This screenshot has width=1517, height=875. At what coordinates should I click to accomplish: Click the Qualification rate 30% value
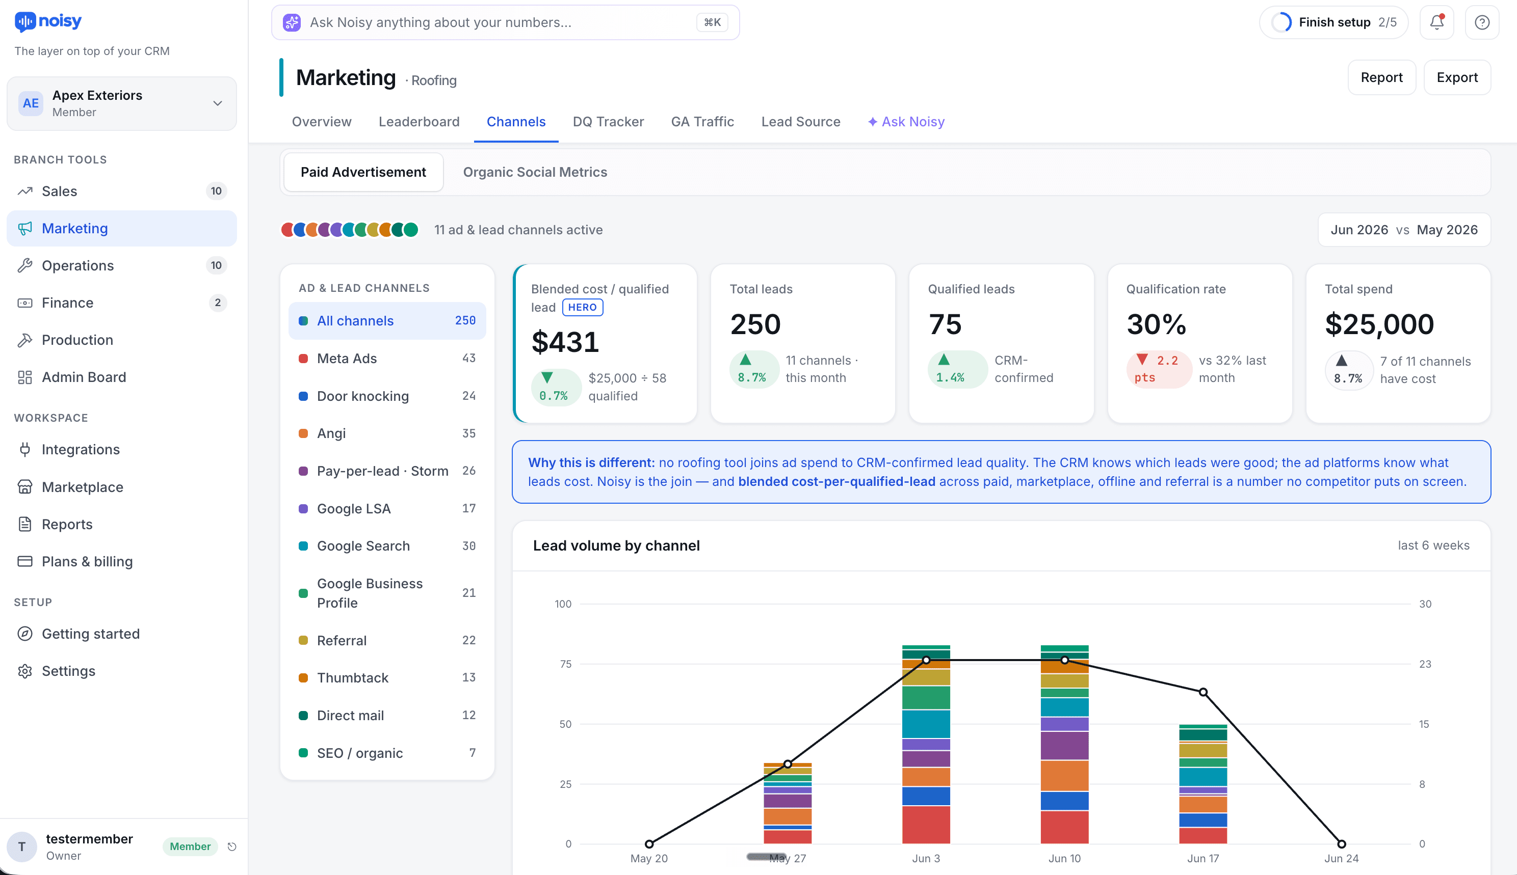click(x=1156, y=324)
